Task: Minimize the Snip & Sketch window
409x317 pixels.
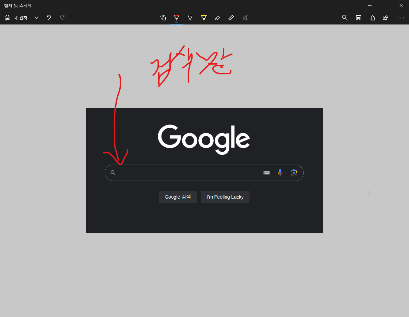Action: [370, 5]
